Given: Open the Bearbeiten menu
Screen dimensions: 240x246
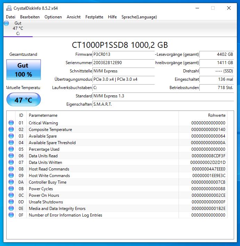Looking at the screenshot, I should pos(30,17).
